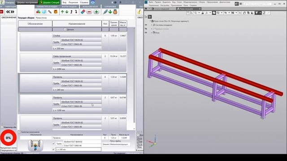Collapse the Свойства компонента panel
The image size is (287, 161).
pos(19,132)
